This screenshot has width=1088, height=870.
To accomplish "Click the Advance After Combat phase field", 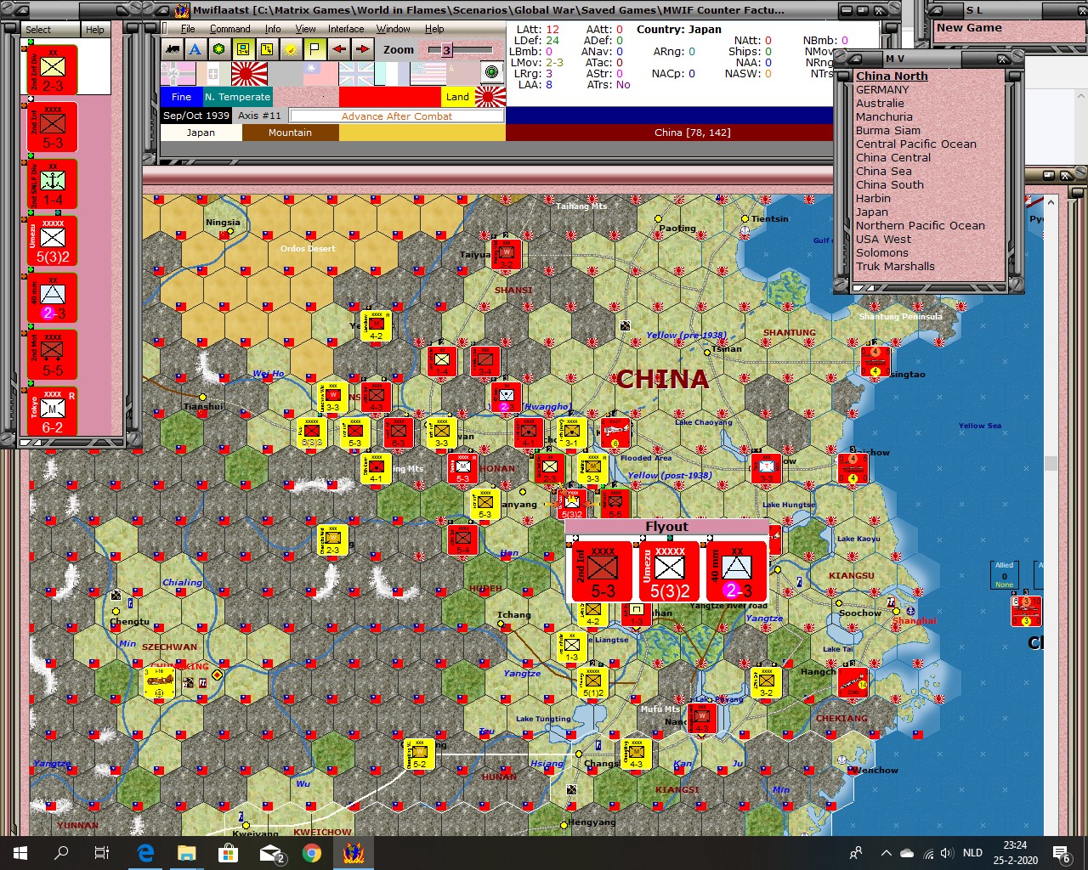I will pos(397,116).
